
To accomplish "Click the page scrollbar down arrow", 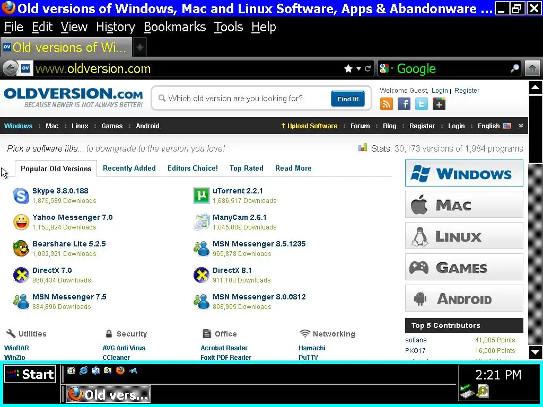I will tap(536, 352).
